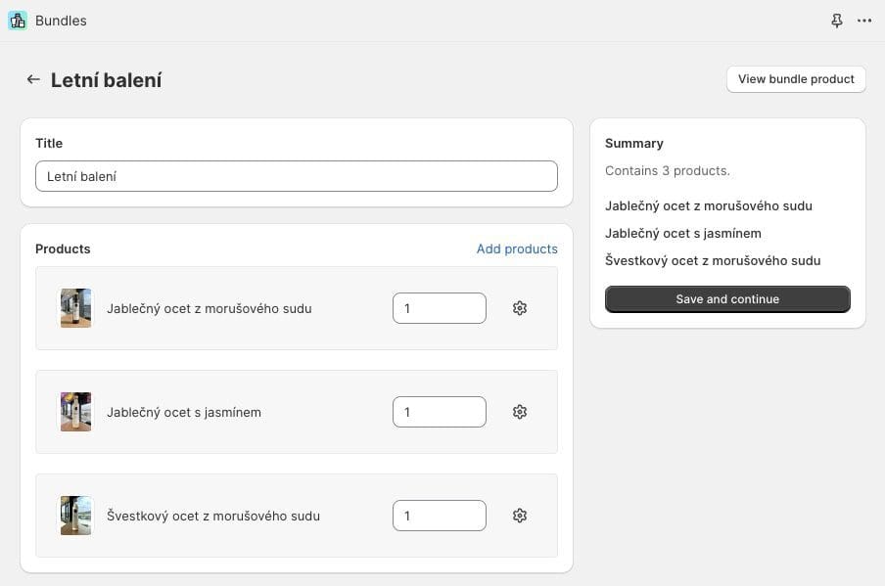The image size is (885, 586).
Task: Open settings gear for Švestkový ocet z morušového sudu
Action: [x=520, y=516]
